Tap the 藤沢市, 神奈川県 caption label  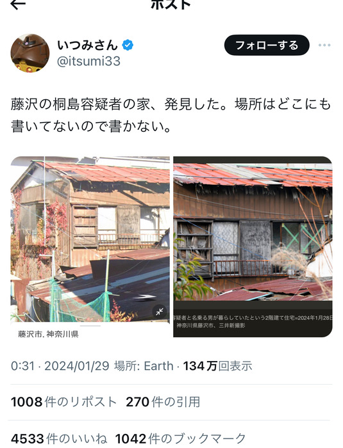click(48, 334)
